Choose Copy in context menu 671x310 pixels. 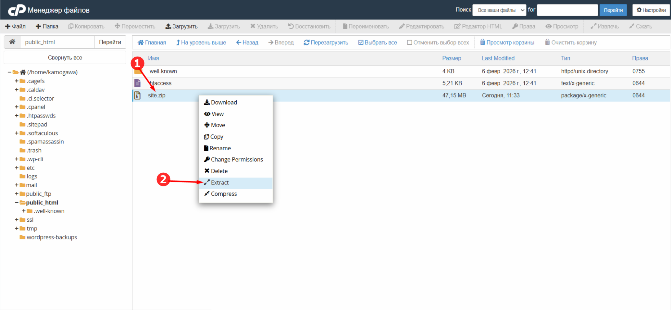236,137
